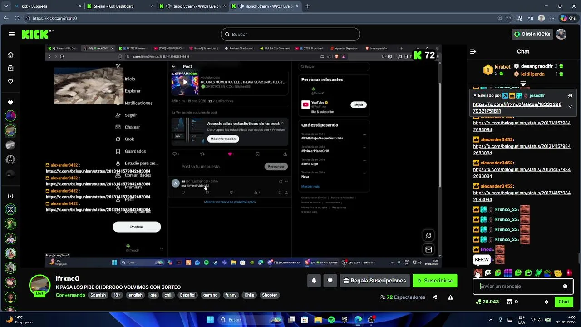Report the stream with the warning triangle icon
Viewport: 581px width, 327px height.
coord(450,297)
